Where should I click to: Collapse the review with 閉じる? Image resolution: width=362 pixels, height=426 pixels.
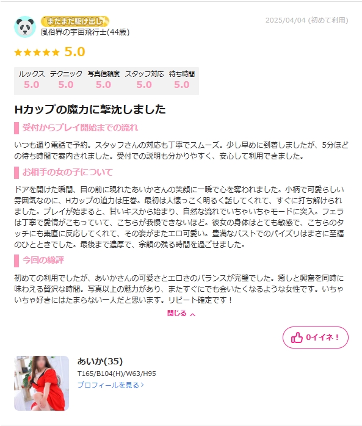(181, 314)
